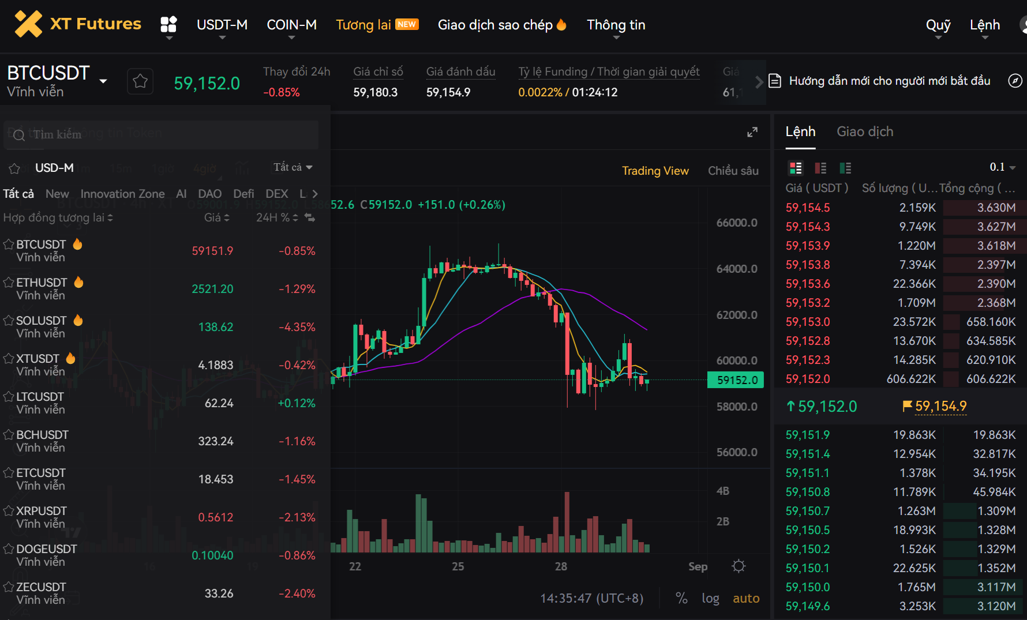The width and height of the screenshot is (1027, 620).
Task: Open the Quỹ dropdown
Action: 938,25
